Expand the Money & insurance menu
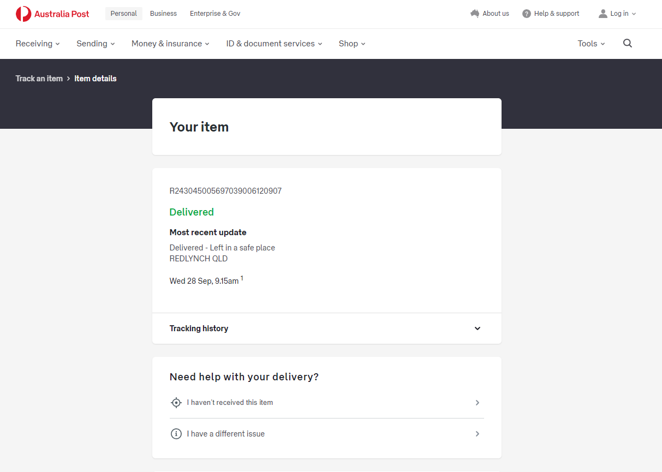 click(x=170, y=44)
